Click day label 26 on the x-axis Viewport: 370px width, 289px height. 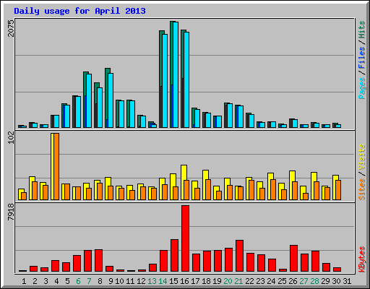[x=293, y=281]
